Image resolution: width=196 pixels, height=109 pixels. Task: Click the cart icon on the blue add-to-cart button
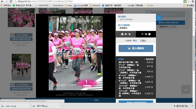[129, 48]
